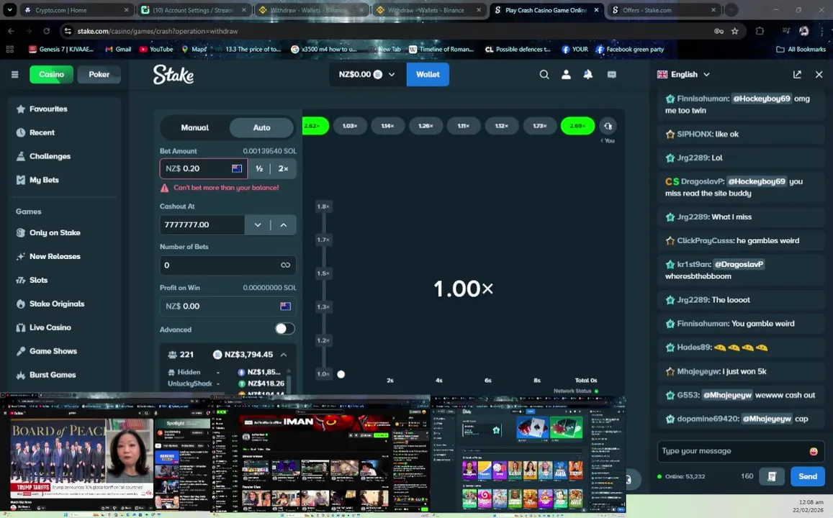Open the English chat language dropdown

point(684,74)
